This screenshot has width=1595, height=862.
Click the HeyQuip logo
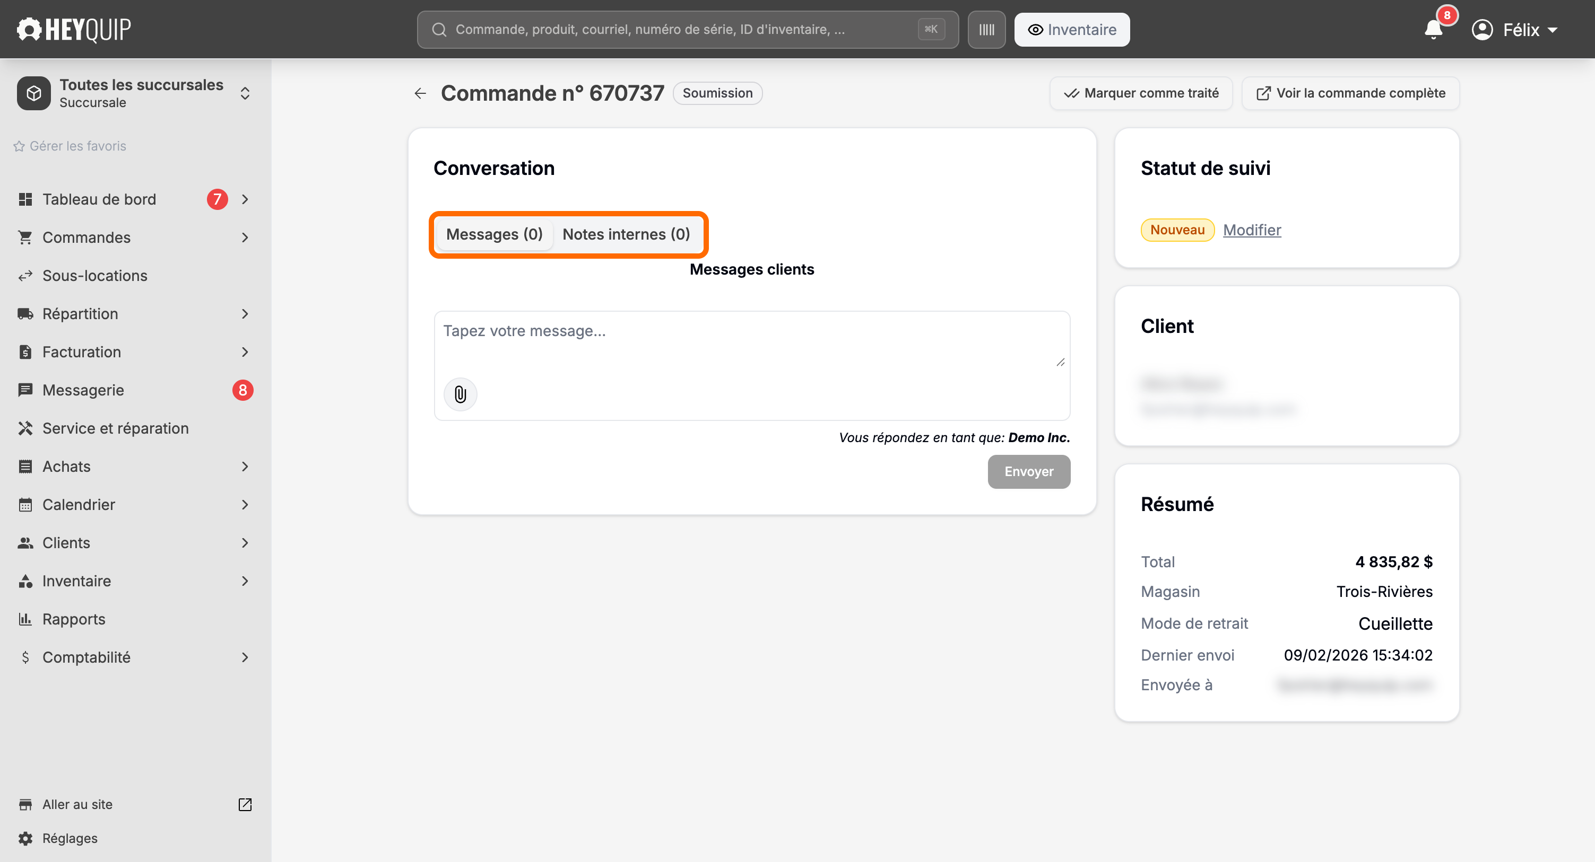pos(74,29)
